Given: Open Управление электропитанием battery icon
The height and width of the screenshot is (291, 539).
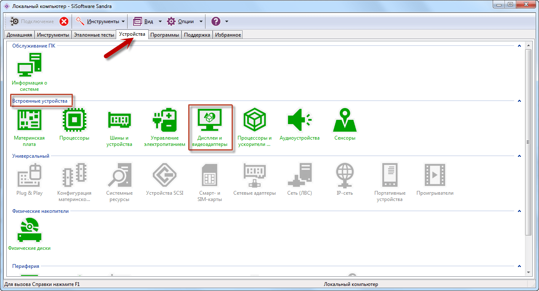Looking at the screenshot, I should (164, 121).
